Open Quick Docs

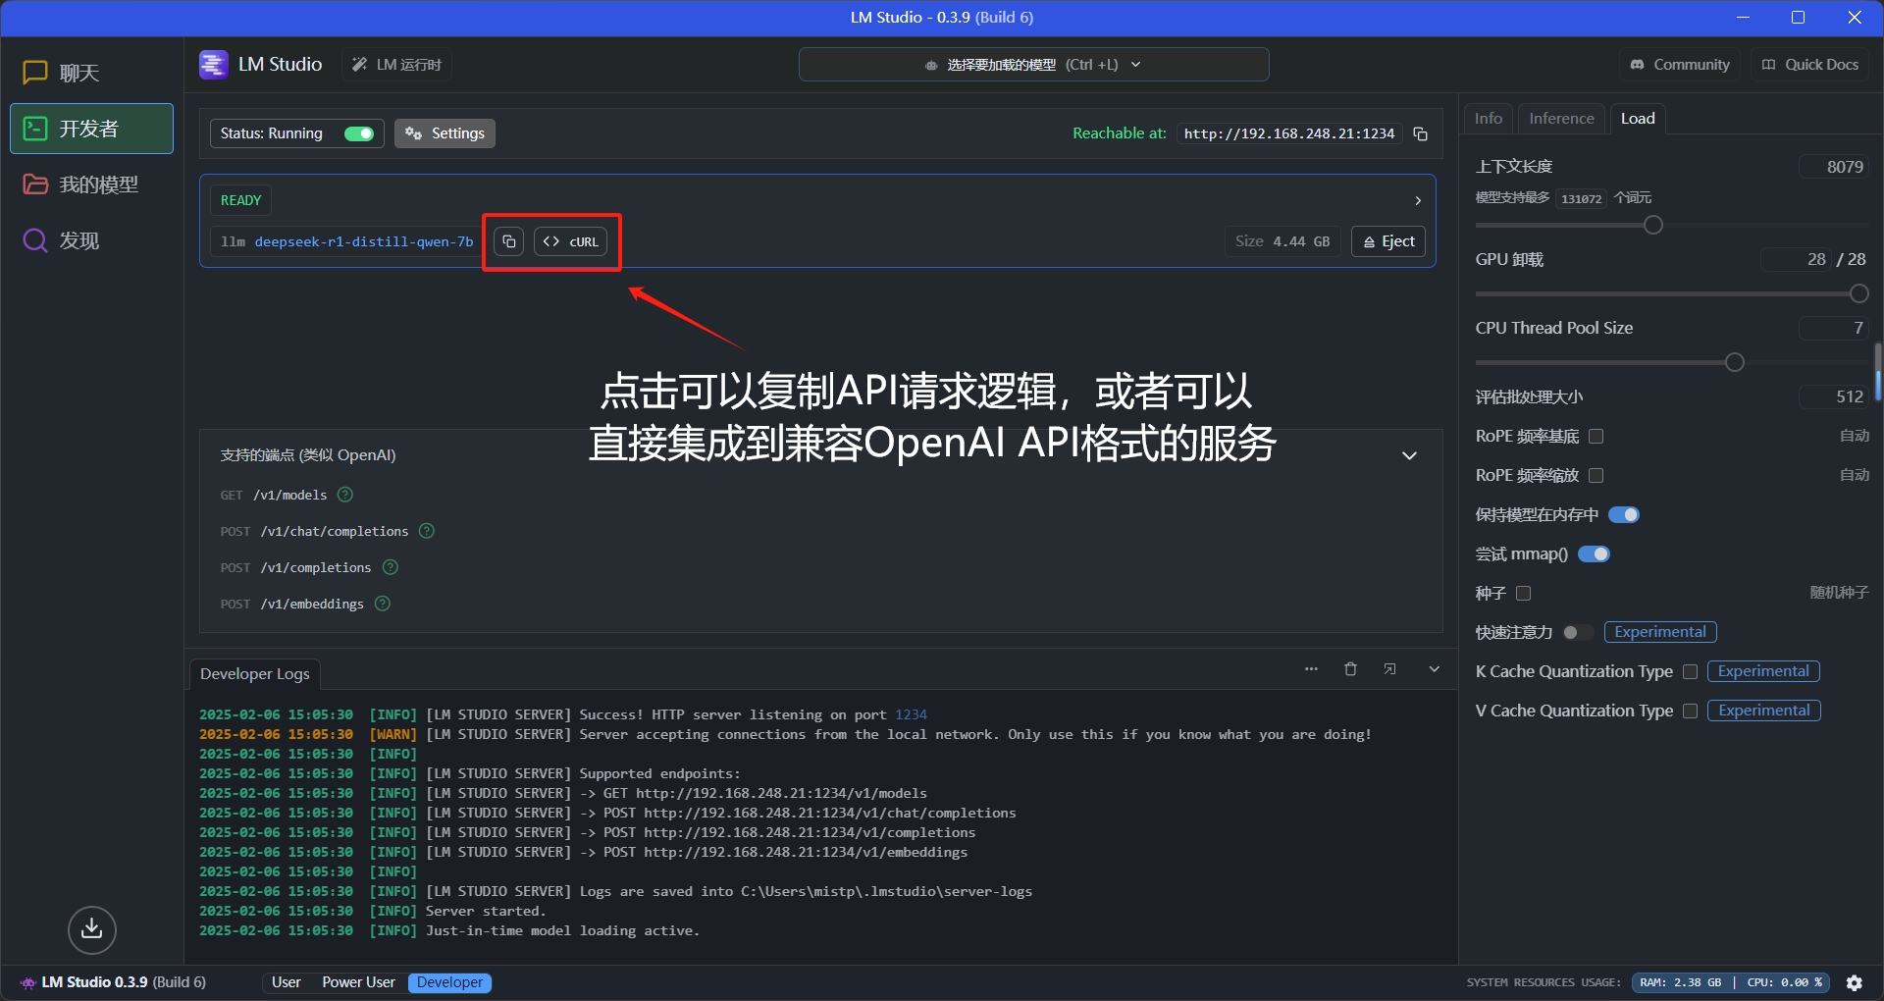1810,65
